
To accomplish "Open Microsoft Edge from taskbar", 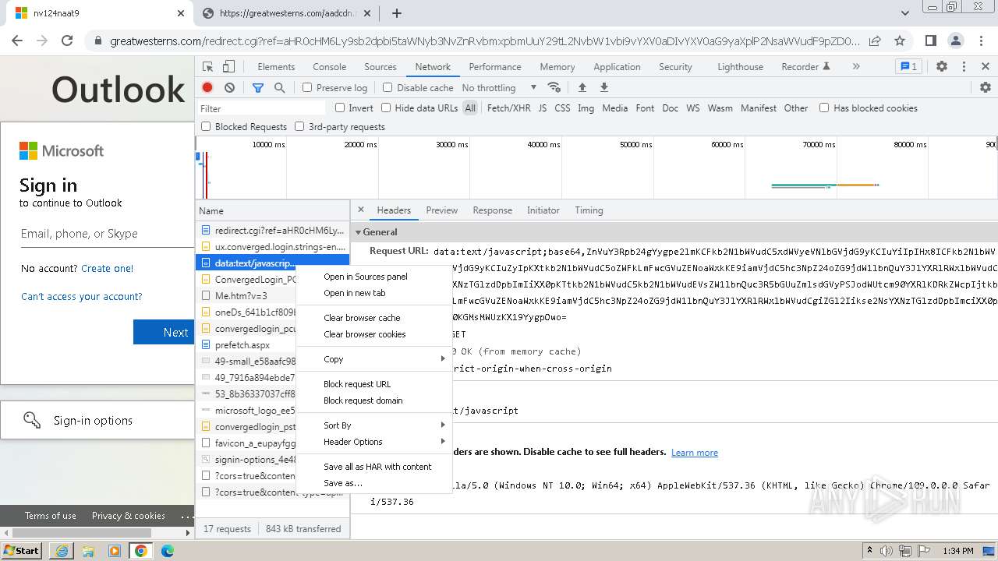I will pos(167,551).
